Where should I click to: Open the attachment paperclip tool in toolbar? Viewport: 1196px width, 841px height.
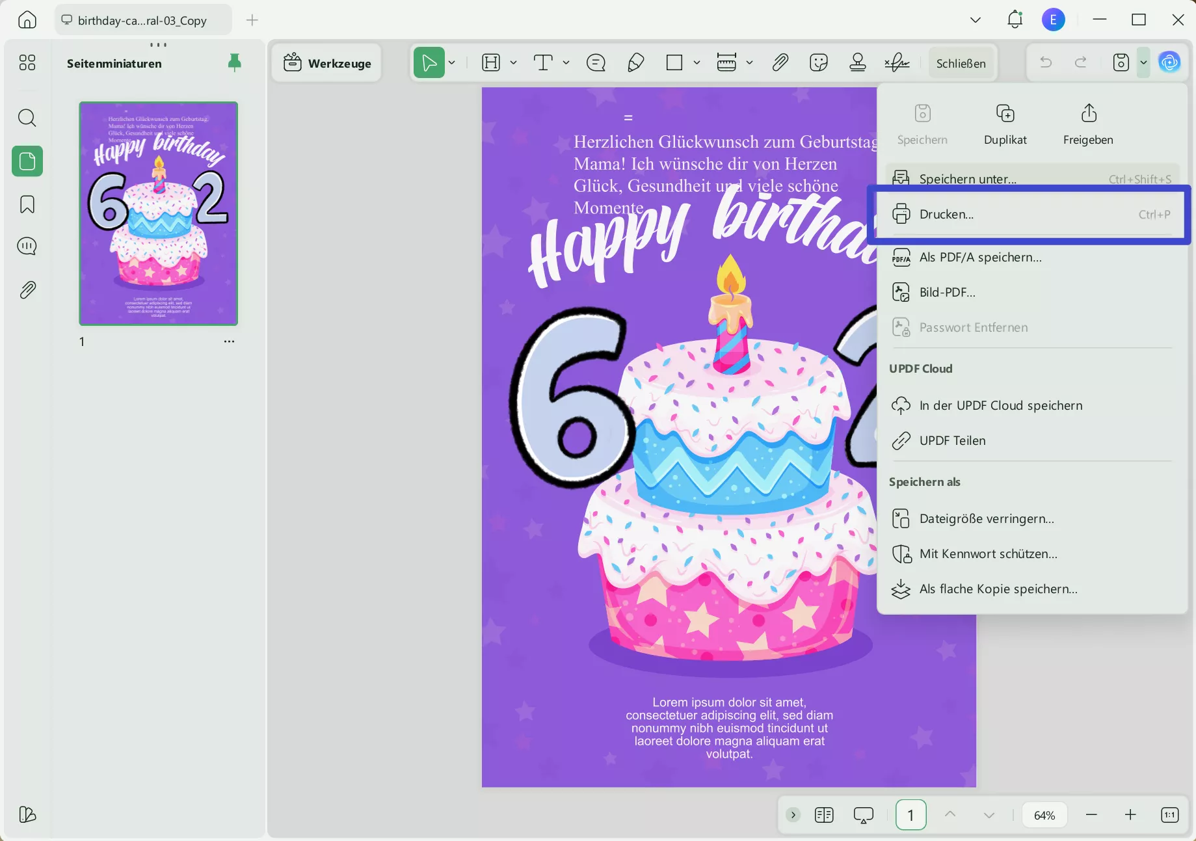[780, 63]
